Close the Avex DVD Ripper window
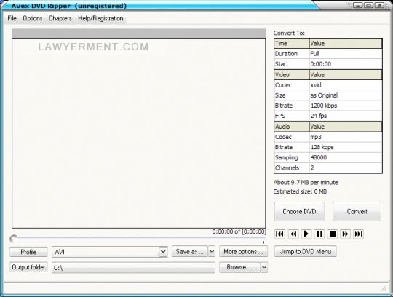Viewport: 393px width, 297px height. 380,5
